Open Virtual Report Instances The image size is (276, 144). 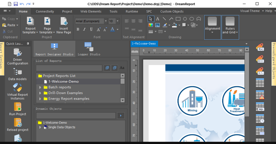(x=18, y=91)
